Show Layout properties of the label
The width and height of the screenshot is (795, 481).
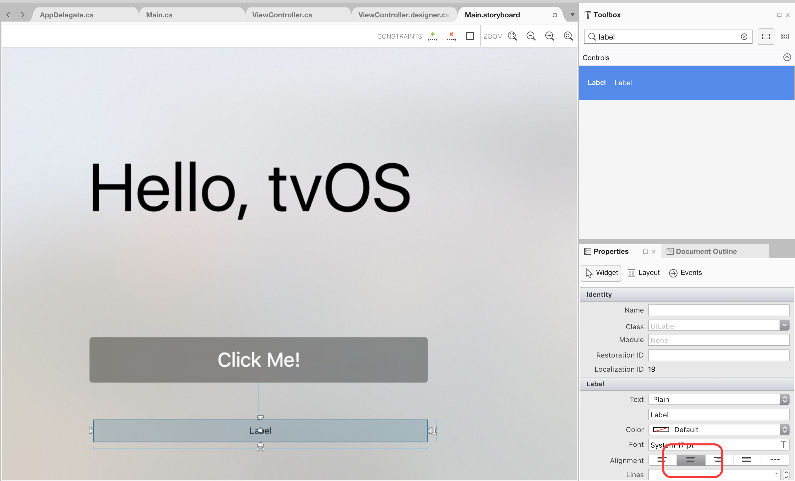point(643,273)
